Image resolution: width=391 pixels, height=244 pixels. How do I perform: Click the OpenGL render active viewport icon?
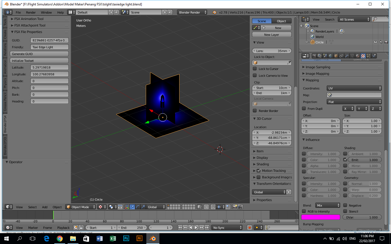pos(235,207)
